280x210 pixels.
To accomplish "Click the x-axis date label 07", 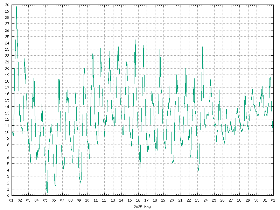I will pos(62,200).
